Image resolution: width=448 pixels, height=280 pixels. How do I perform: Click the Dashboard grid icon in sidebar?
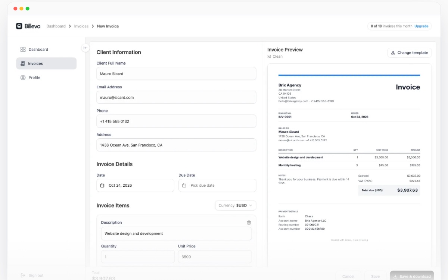[23, 49]
